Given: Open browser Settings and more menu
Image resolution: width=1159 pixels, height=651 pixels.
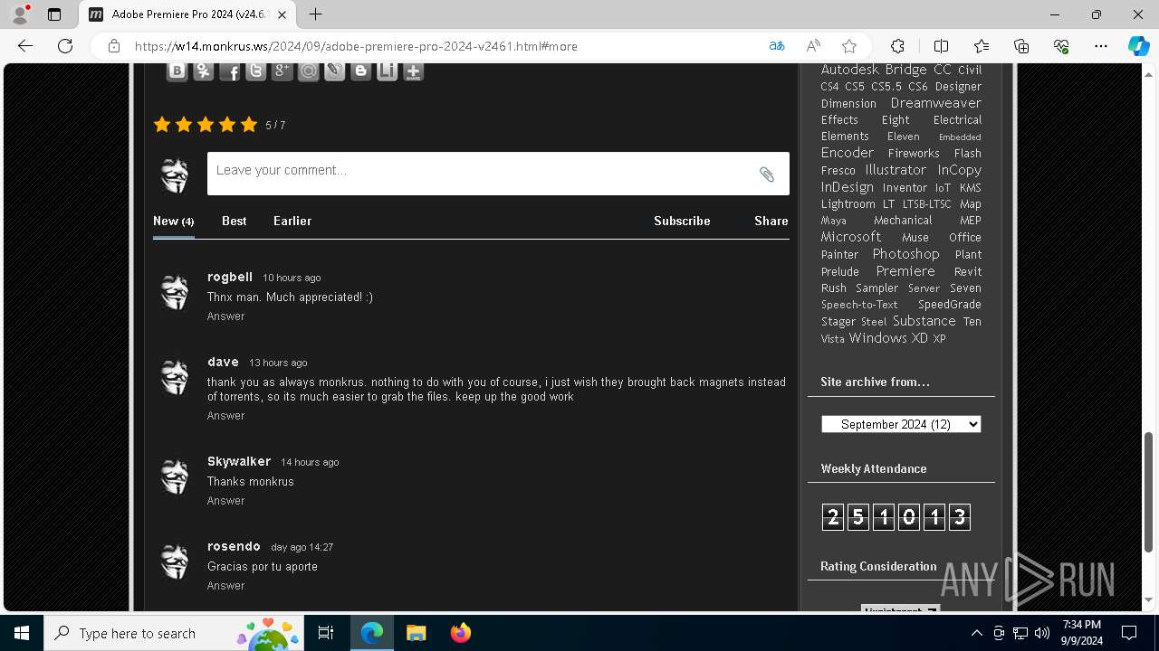Looking at the screenshot, I should tap(1101, 46).
